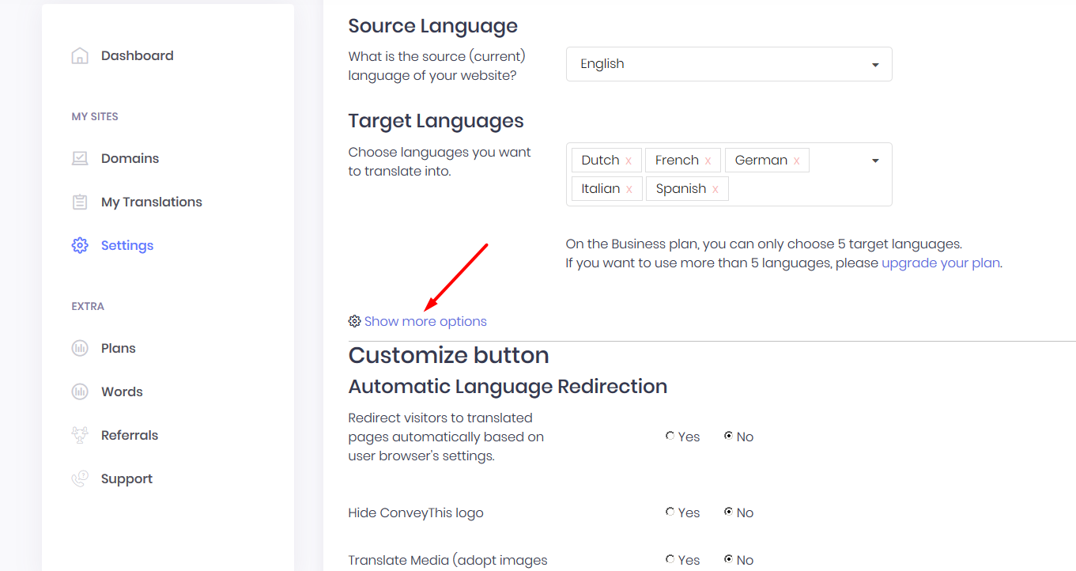Image resolution: width=1076 pixels, height=571 pixels.
Task: Click the Support phone icon
Action: (x=80, y=478)
